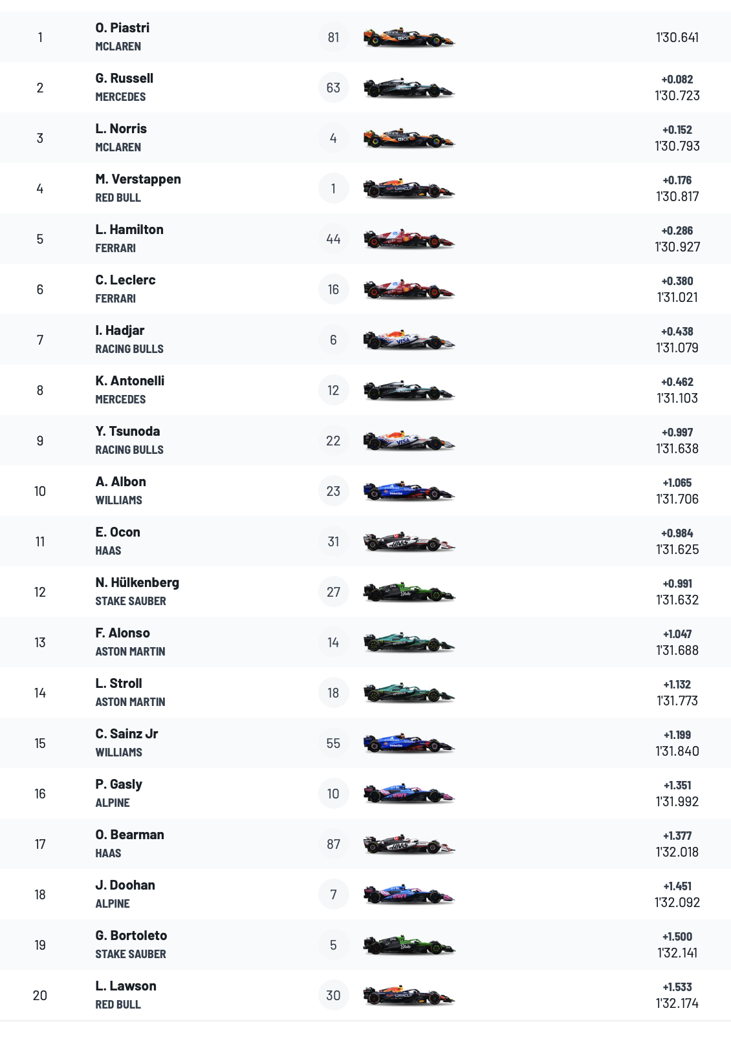The image size is (731, 1037).
Task: Click Hülkenberg's Stake Sauber car image
Action: coord(408,592)
